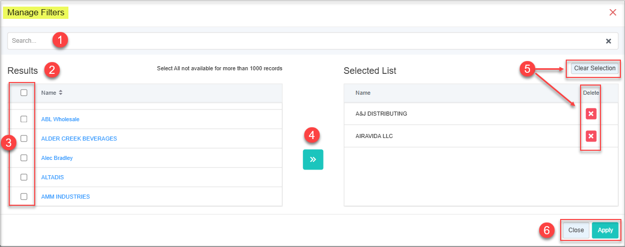This screenshot has width=625, height=247.
Task: Check the AMM INDUSTRIES row checkbox
Action: (x=23, y=197)
